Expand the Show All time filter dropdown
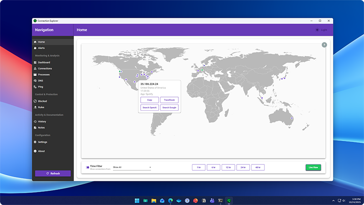The height and width of the screenshot is (205, 364). click(x=132, y=167)
